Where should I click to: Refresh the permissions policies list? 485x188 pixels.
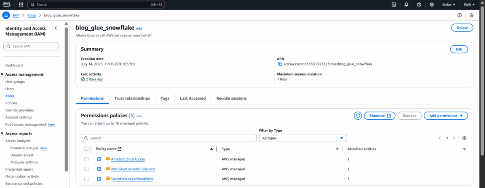tap(358, 116)
